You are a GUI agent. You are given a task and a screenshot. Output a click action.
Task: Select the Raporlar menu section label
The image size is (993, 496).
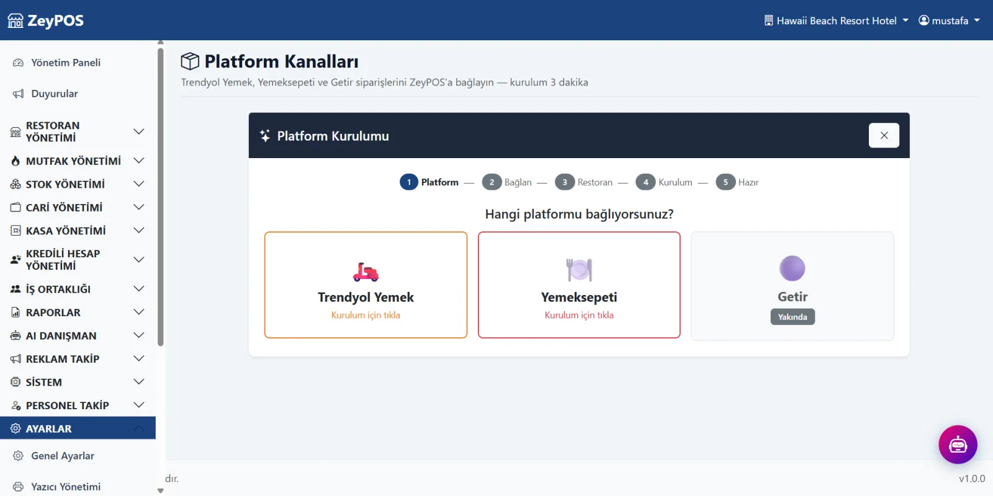point(53,312)
